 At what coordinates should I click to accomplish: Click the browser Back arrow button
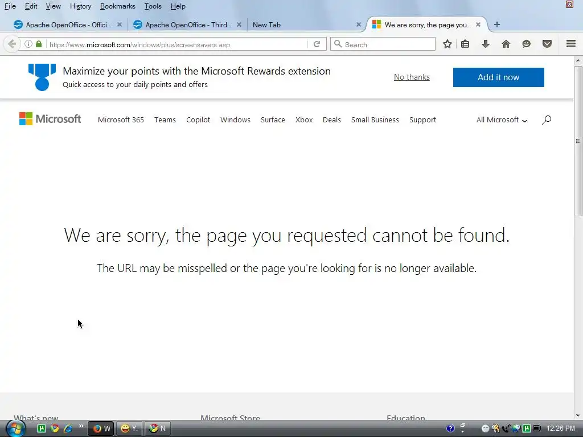pos(11,44)
